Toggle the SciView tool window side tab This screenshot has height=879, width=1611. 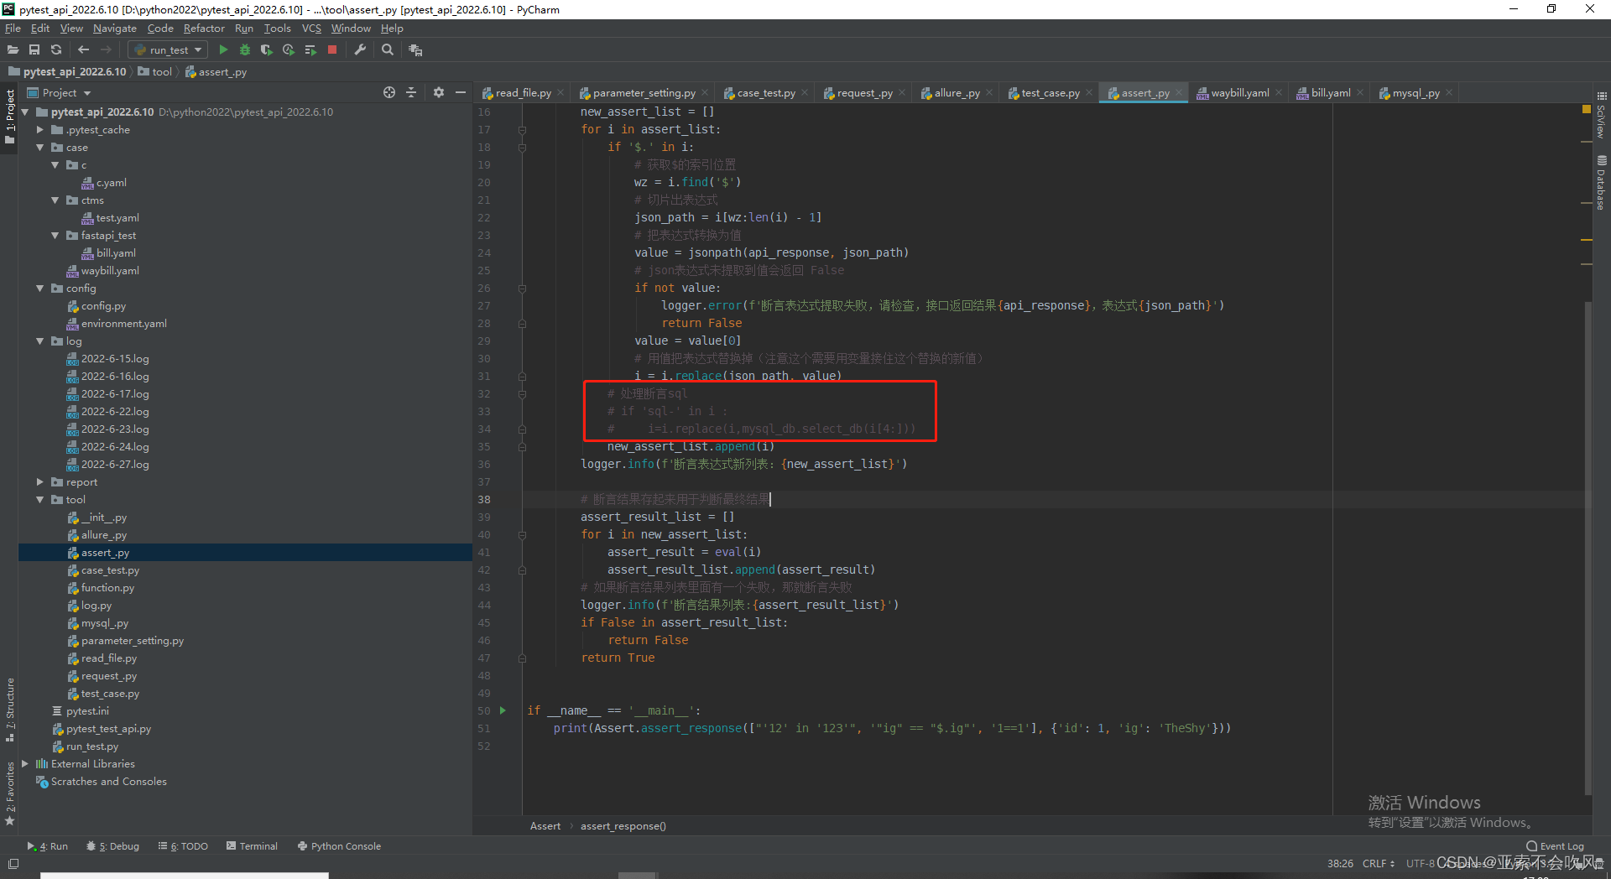pyautogui.click(x=1602, y=115)
